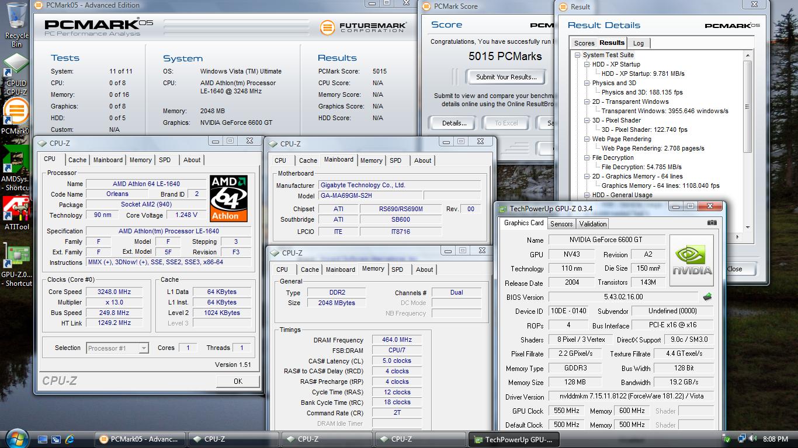Click the Details button in PCMark Score
This screenshot has width=798, height=448.
point(454,123)
